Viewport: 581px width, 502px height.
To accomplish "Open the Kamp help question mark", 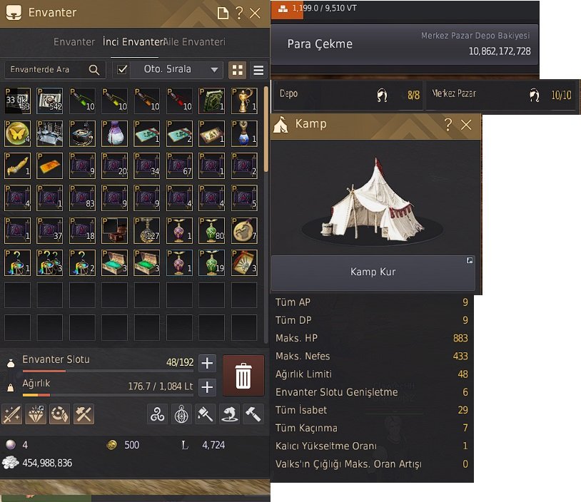I will pos(448,124).
